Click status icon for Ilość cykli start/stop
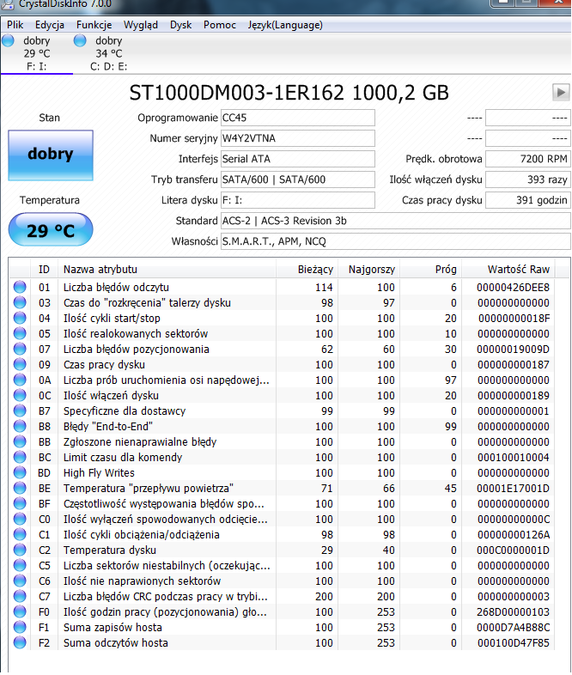572x675 pixels. tap(20, 318)
